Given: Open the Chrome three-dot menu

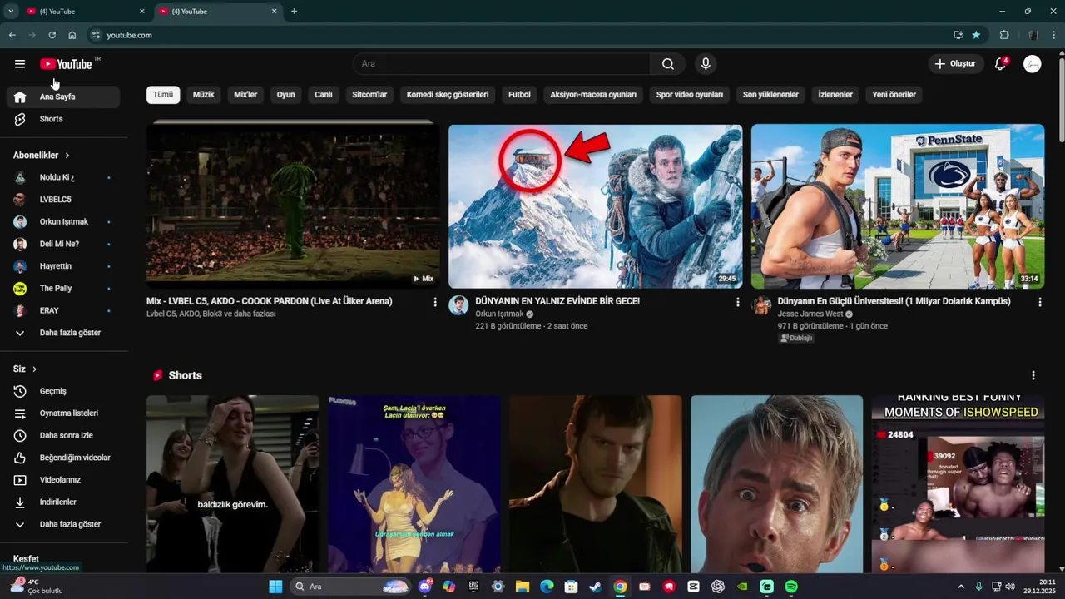Looking at the screenshot, I should [x=1054, y=35].
